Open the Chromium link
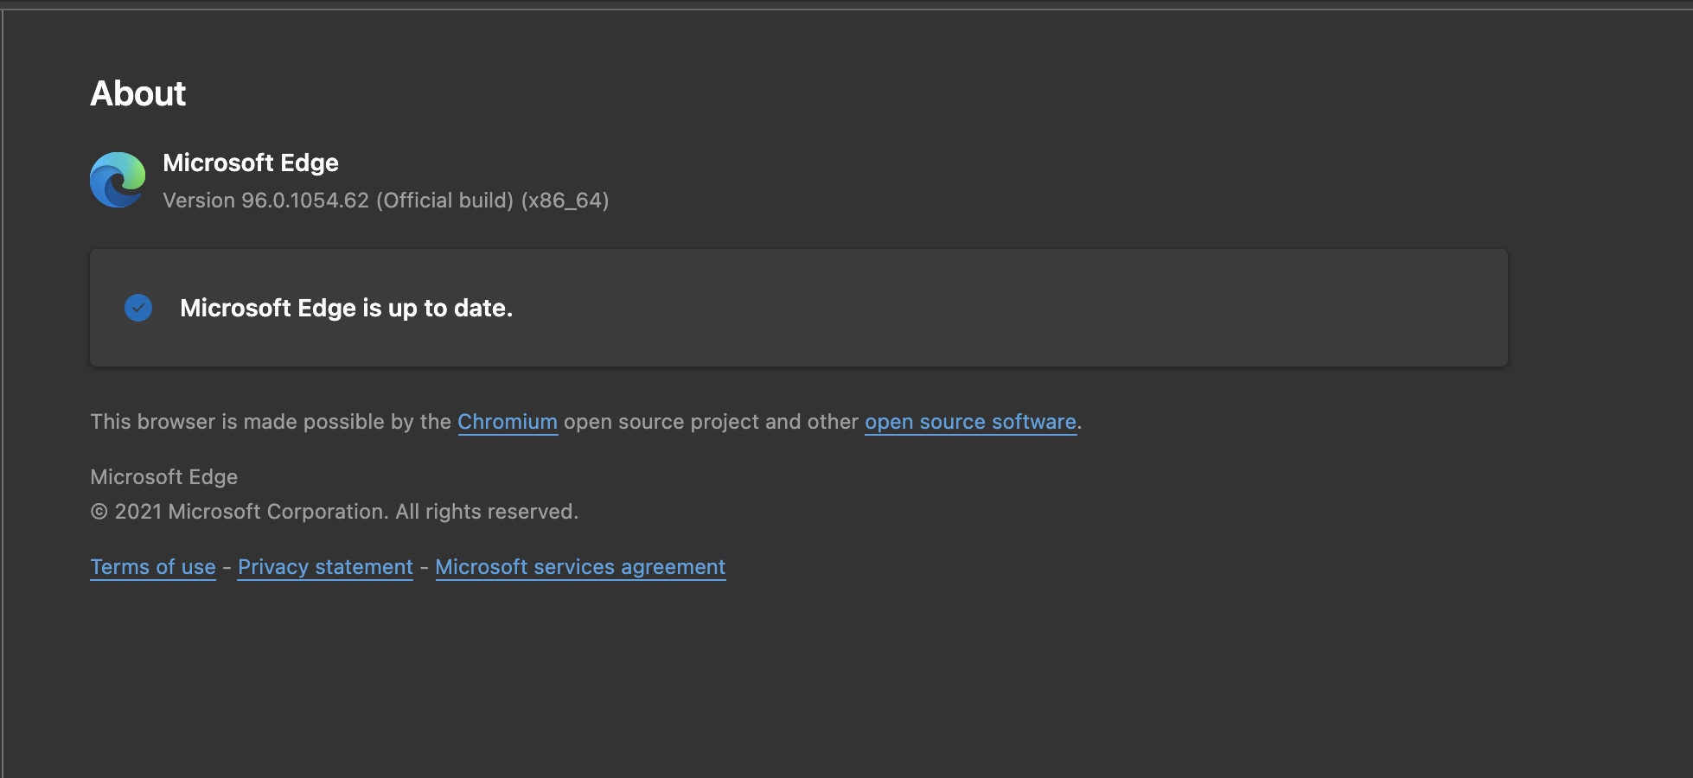1693x778 pixels. coord(508,422)
